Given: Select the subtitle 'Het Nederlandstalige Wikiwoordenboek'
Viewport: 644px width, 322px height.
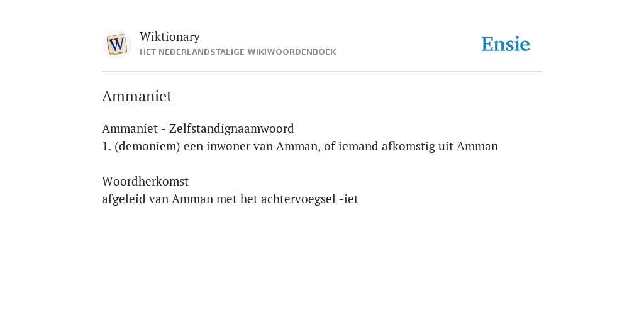Looking at the screenshot, I should pos(238,52).
